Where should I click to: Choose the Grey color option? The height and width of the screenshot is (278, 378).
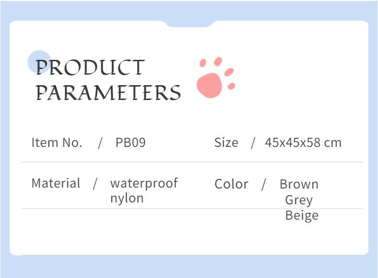click(x=299, y=200)
